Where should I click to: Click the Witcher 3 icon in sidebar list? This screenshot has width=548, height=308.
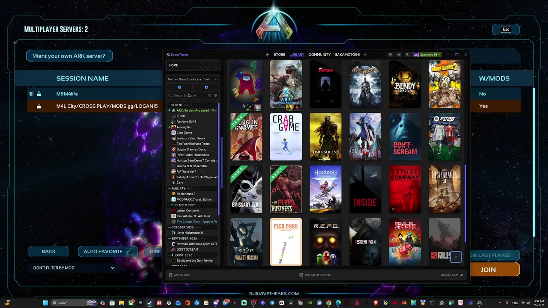click(x=173, y=216)
